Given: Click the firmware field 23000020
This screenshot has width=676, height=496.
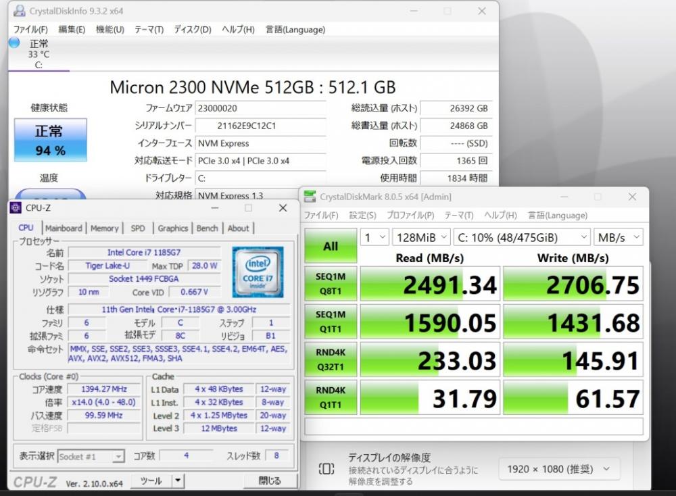Looking at the screenshot, I should click(260, 109).
